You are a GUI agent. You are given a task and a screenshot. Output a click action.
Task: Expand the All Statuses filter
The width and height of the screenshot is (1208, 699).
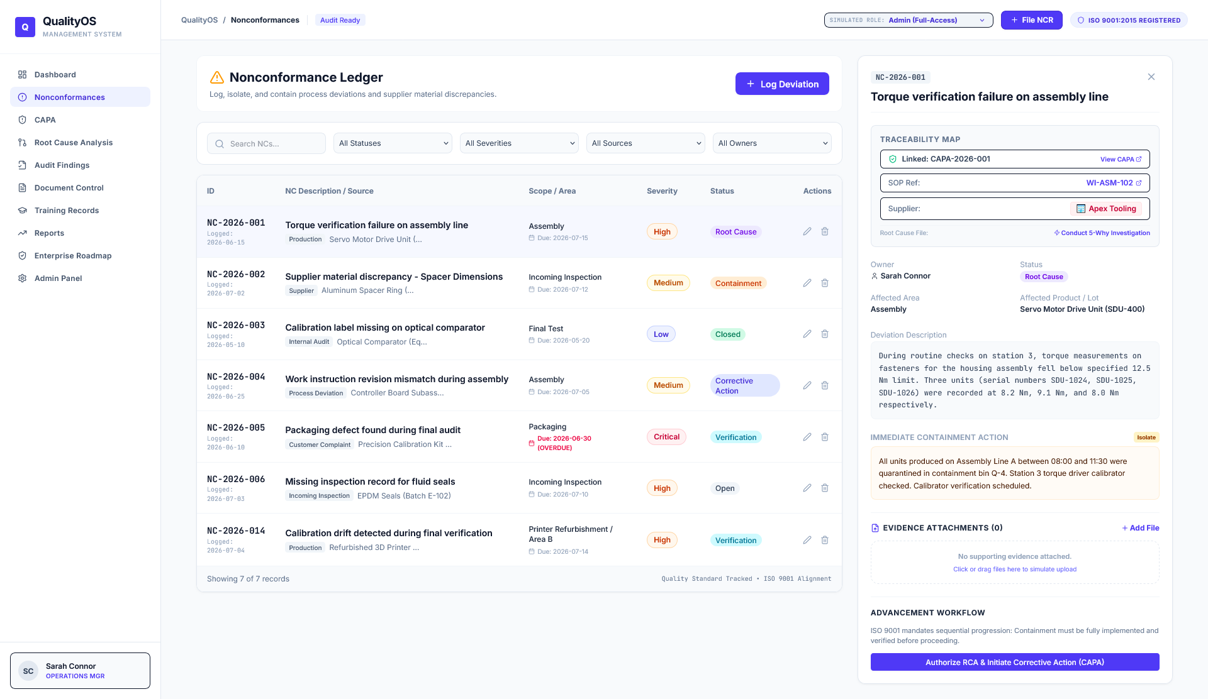click(393, 143)
